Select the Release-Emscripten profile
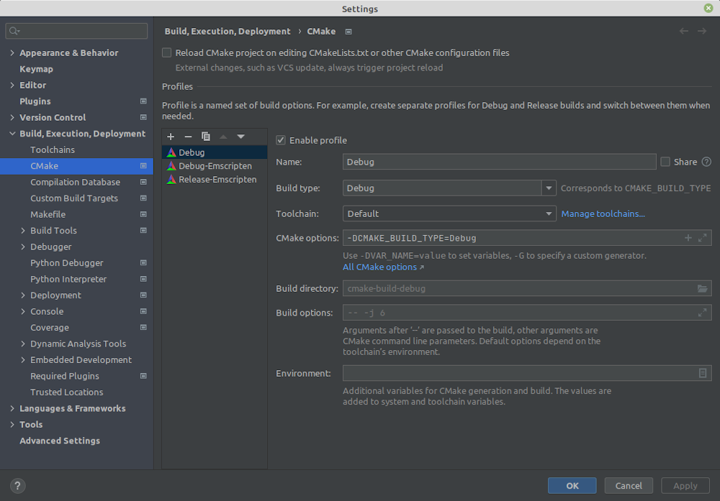 point(215,179)
